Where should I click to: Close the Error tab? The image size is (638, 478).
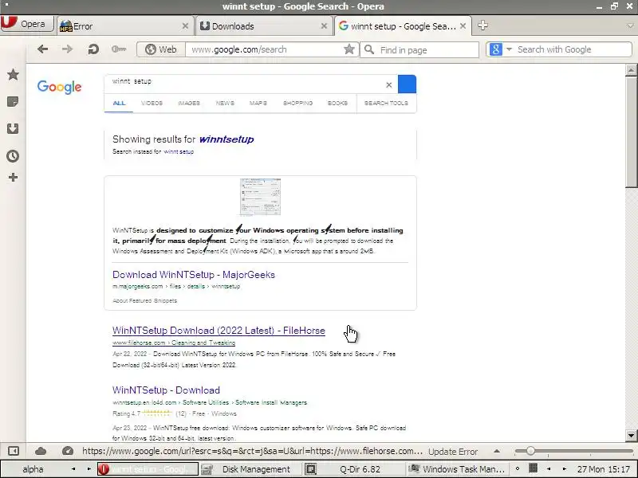point(185,26)
